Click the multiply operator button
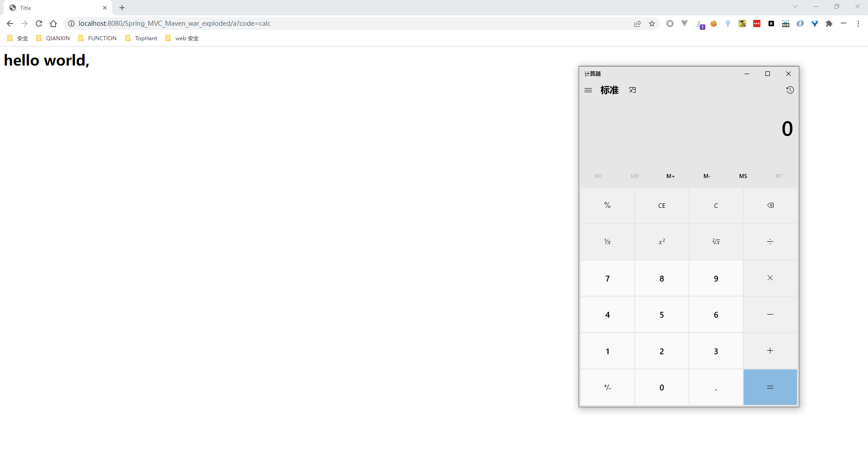Viewport: 868px width, 470px height. [770, 278]
